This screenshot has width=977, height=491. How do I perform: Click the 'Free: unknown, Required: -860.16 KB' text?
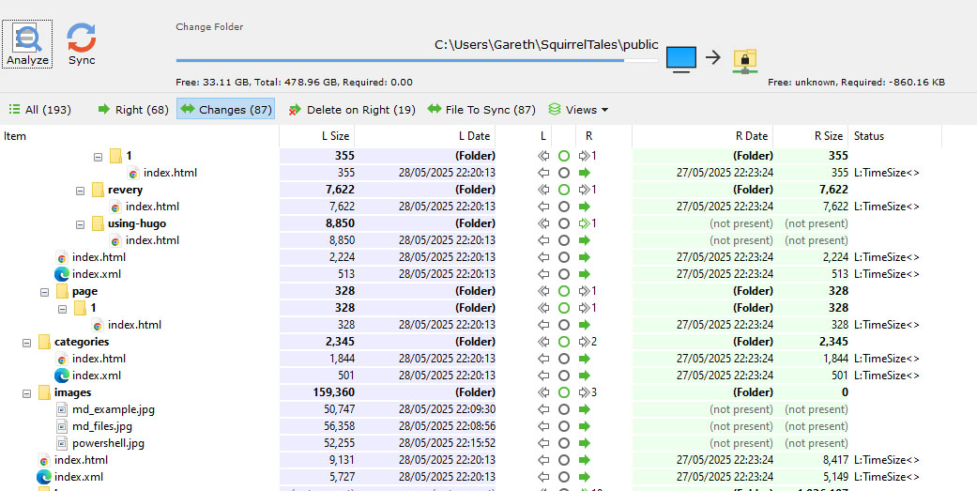[857, 83]
